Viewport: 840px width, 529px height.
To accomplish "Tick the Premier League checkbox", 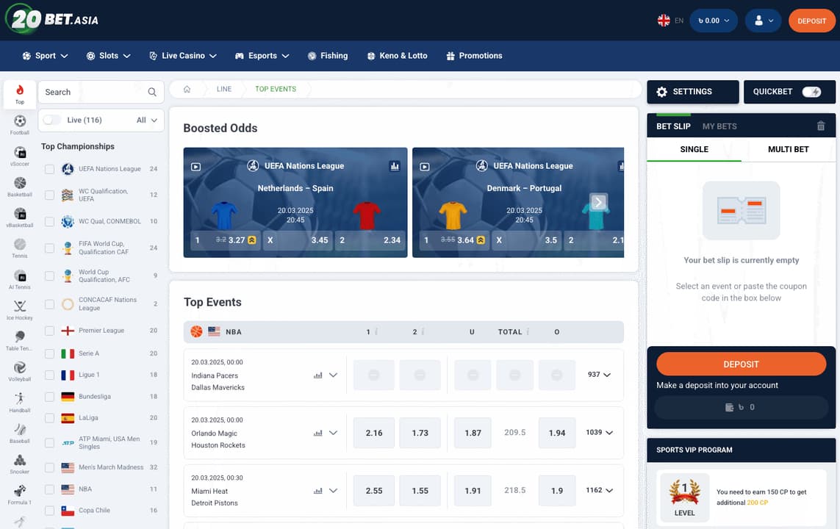I will tap(49, 331).
